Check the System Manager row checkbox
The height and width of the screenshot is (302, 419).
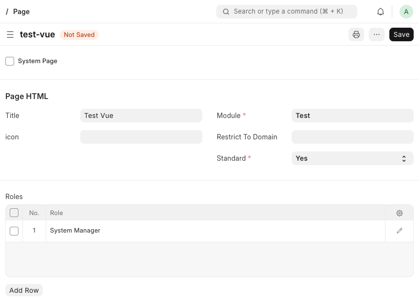click(14, 231)
